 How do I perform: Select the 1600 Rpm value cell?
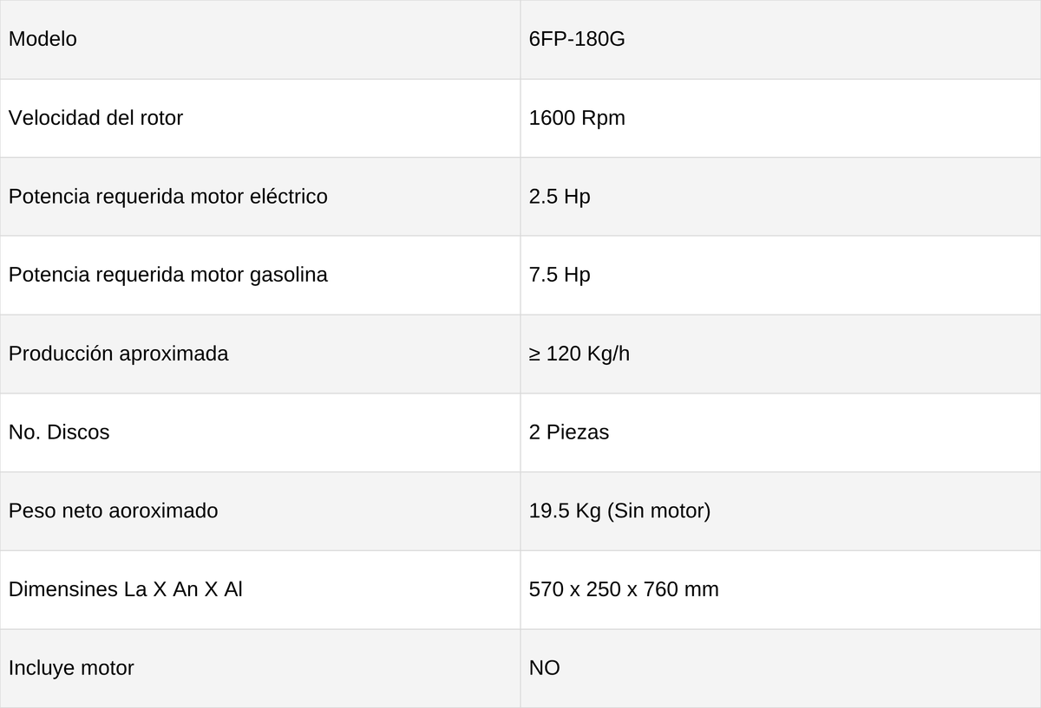pos(781,118)
